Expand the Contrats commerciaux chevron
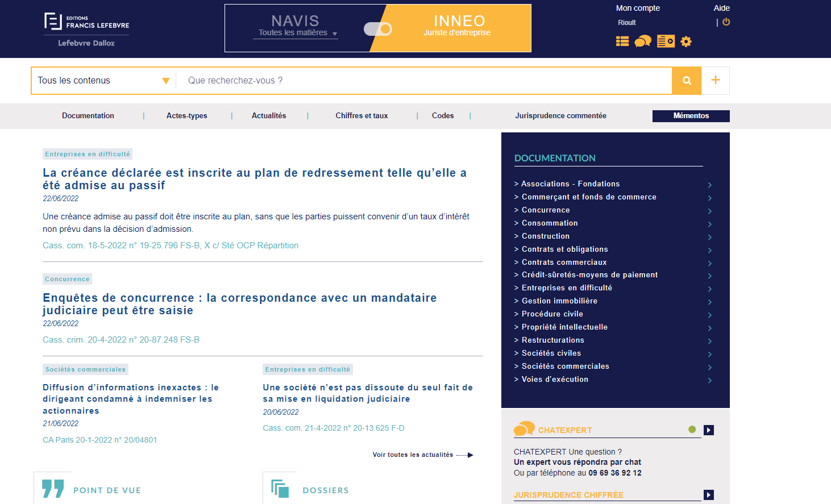 pyautogui.click(x=710, y=264)
